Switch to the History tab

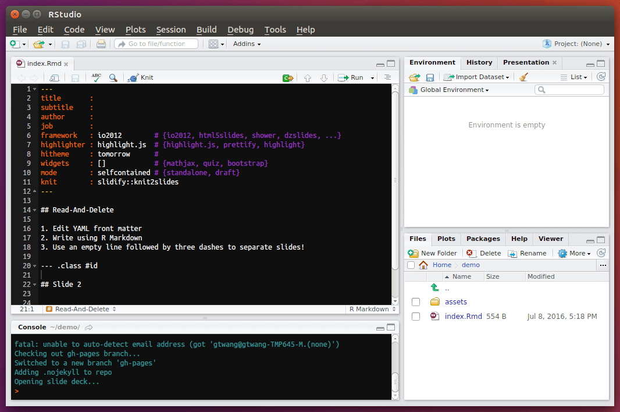pos(479,62)
